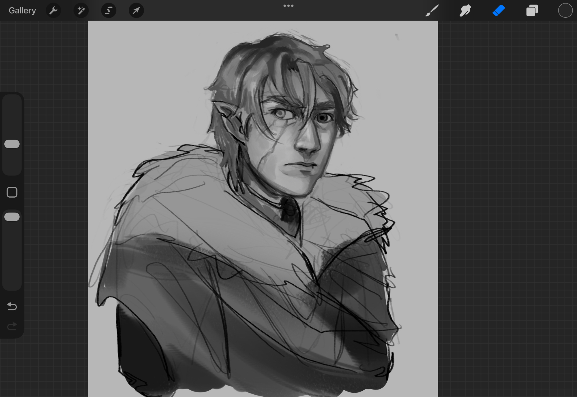Tap the active Eraser tool
This screenshot has width=577, height=397.
[499, 11]
